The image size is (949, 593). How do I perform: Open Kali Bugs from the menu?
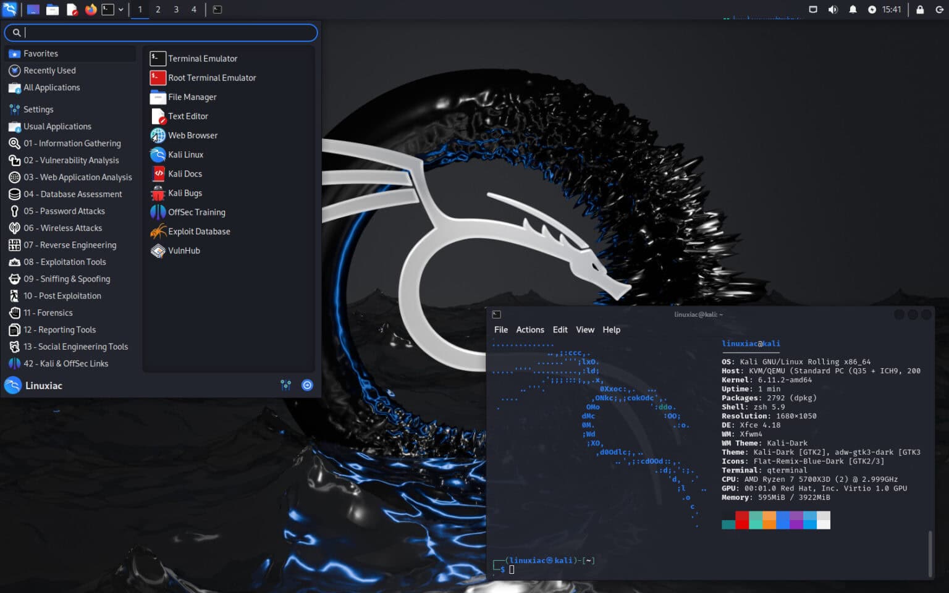pyautogui.click(x=185, y=193)
